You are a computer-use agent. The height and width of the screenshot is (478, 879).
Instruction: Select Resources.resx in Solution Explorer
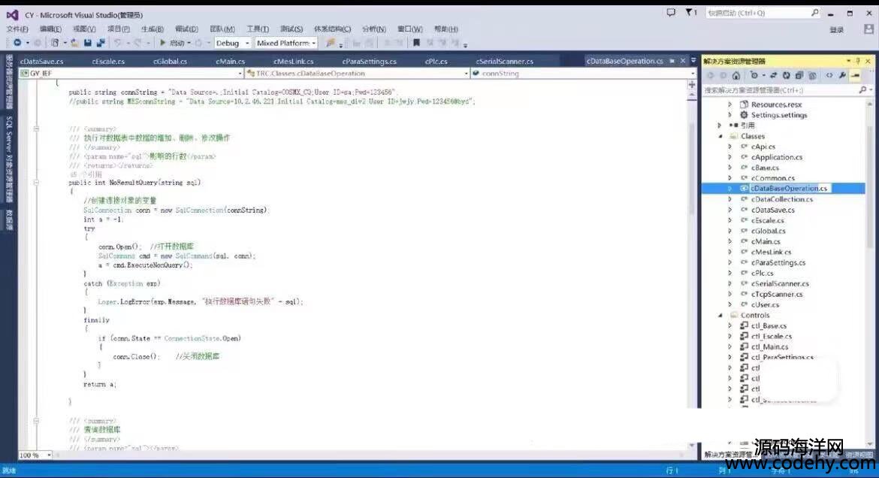click(x=776, y=104)
